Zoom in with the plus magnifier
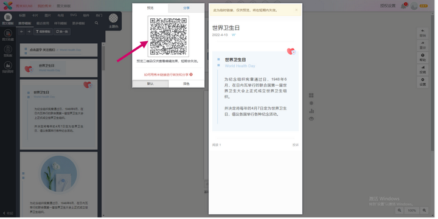 (x=425, y=210)
